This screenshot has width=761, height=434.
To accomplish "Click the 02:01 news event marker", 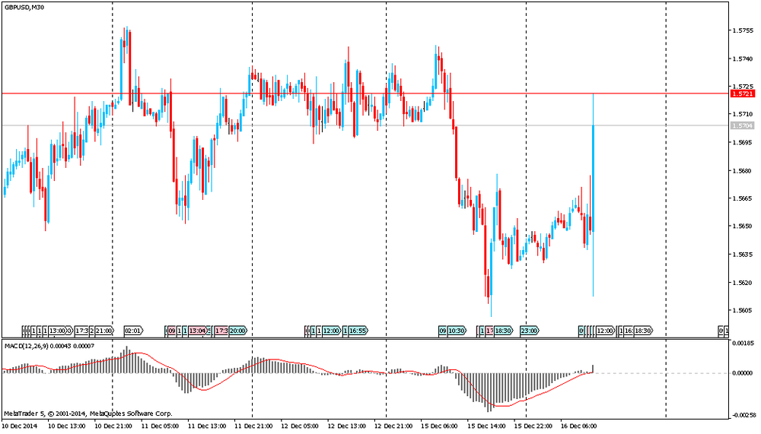I will 132,331.
